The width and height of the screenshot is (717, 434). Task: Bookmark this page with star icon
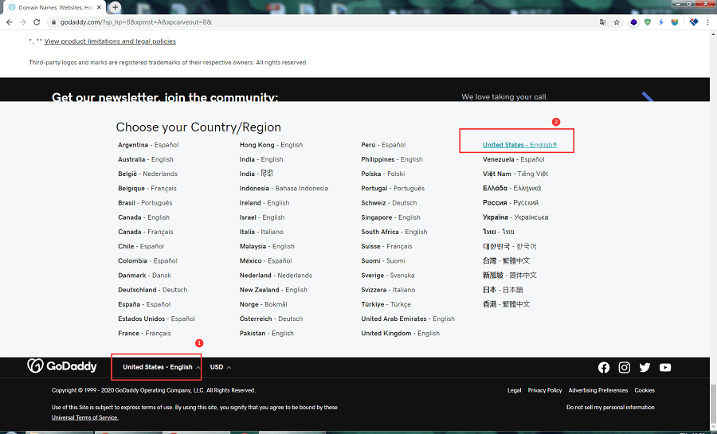tap(617, 22)
